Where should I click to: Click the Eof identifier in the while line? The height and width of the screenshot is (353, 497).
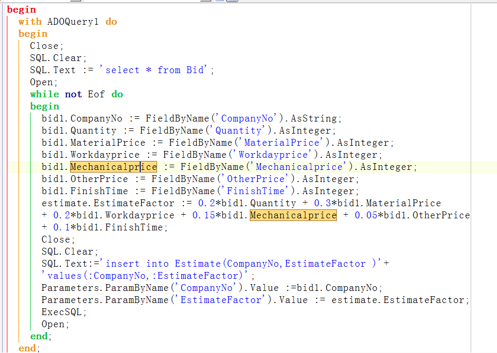coord(96,94)
